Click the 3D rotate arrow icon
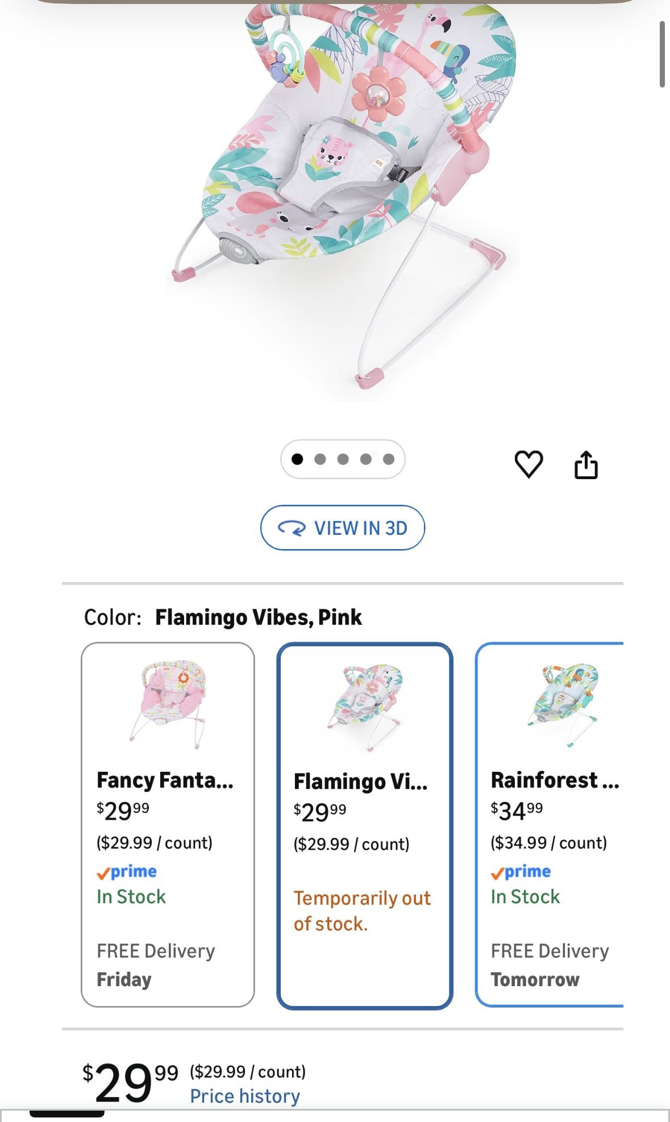 coord(292,528)
